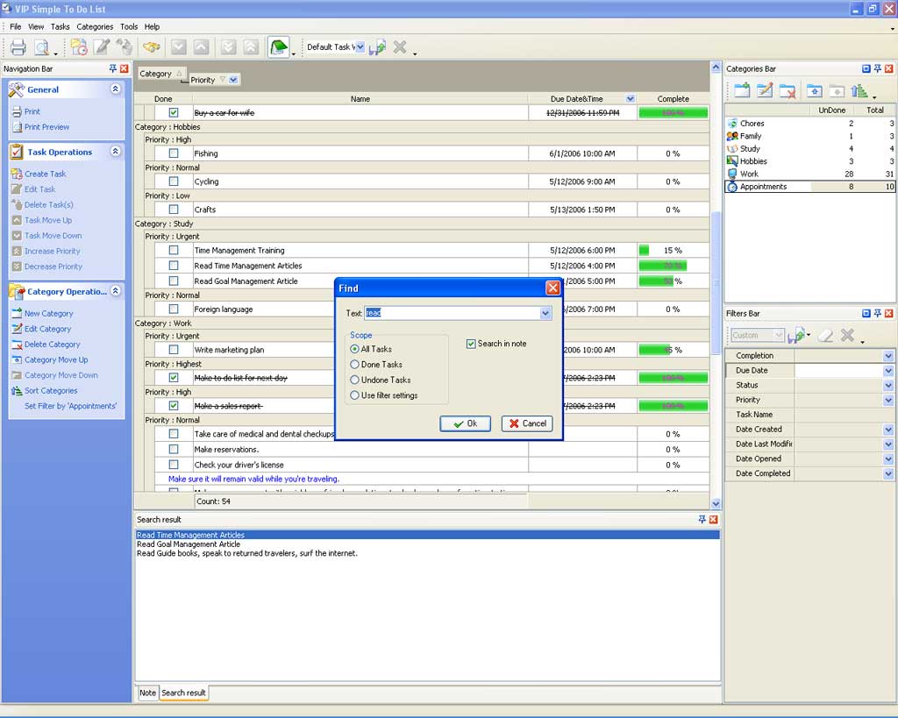The width and height of the screenshot is (898, 718).
Task: Click Category Move Up icon in Categories Bar
Action: click(x=814, y=90)
